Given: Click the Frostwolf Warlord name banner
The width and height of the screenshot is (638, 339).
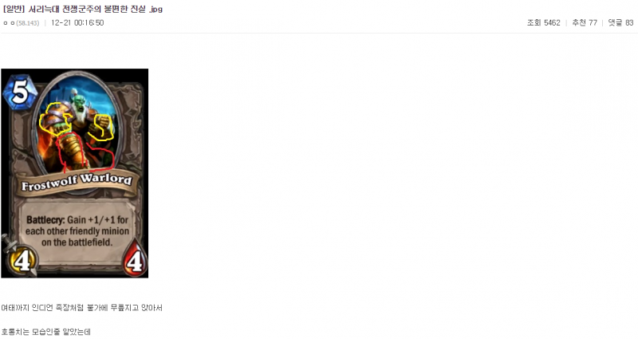Looking at the screenshot, I should click(x=77, y=183).
